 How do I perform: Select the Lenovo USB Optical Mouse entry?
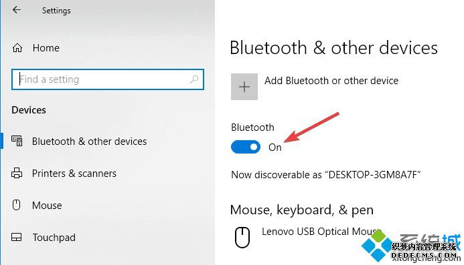[x=319, y=232]
